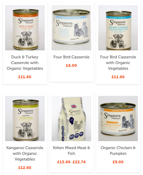Click the £11.40 price under Four Bird with Vegetables
This screenshot has height=175, width=143.
click(118, 77)
